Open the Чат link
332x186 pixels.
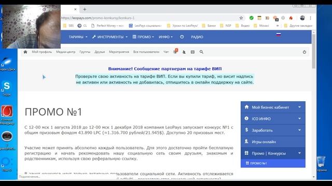click(x=166, y=52)
